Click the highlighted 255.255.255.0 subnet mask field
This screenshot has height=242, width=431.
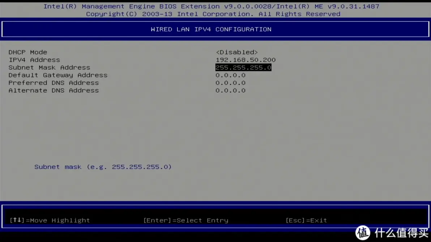(x=243, y=68)
